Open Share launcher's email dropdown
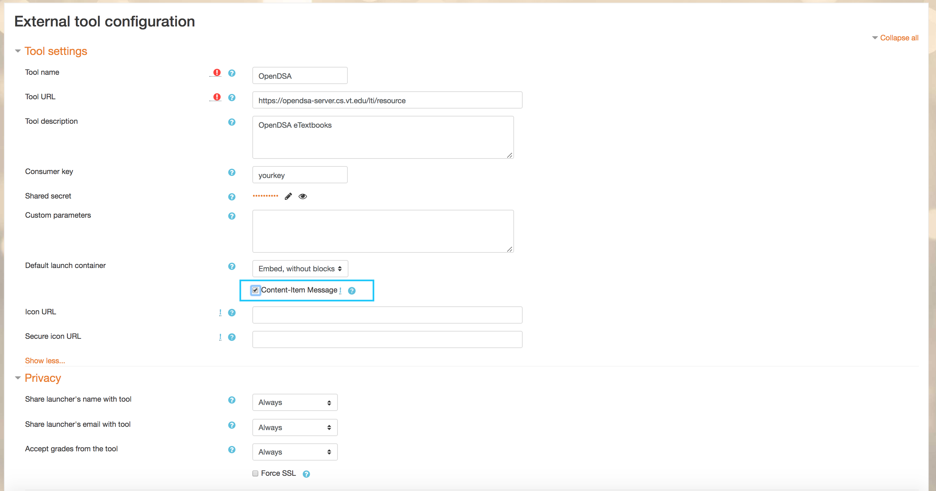 tap(295, 427)
